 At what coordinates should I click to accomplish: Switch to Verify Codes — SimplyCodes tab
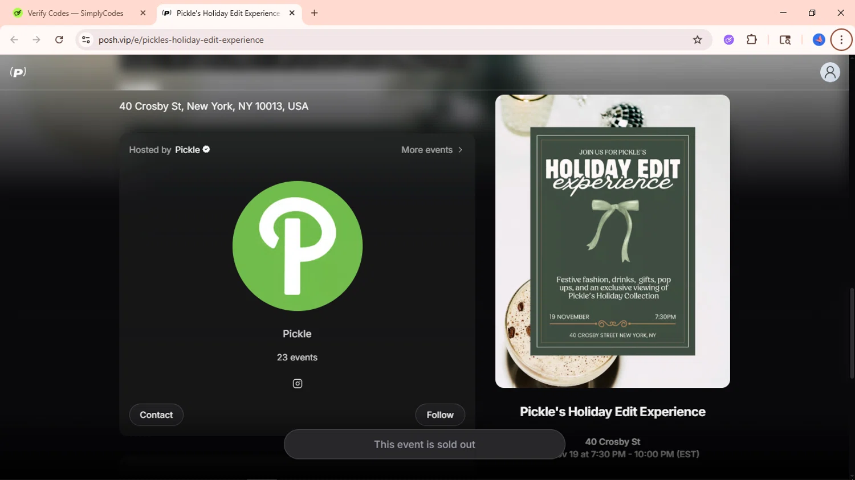point(78,13)
